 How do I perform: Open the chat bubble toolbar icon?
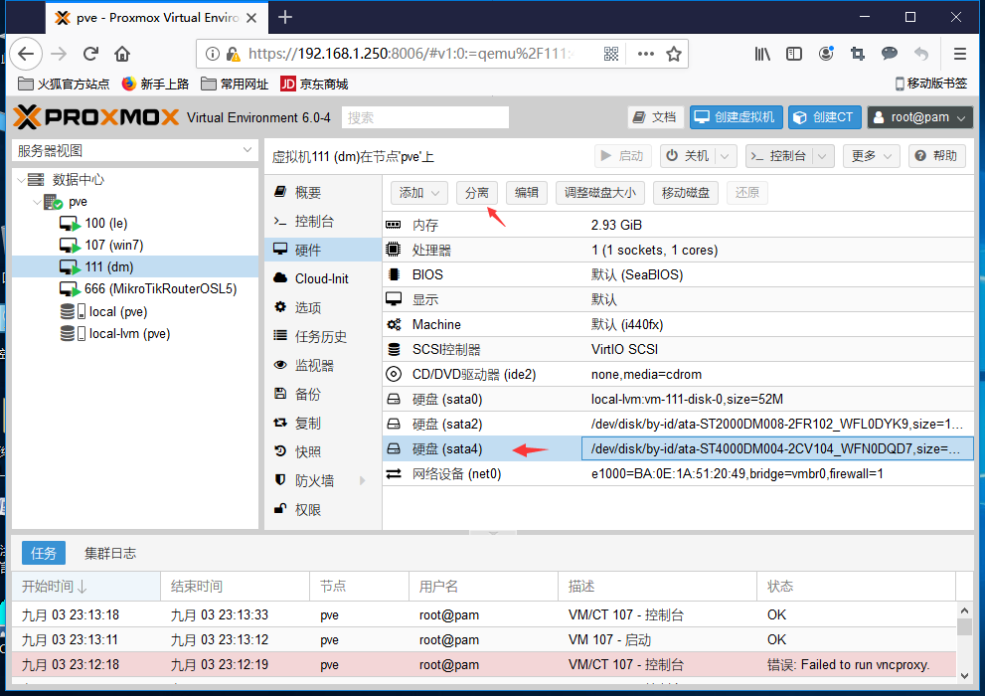889,54
